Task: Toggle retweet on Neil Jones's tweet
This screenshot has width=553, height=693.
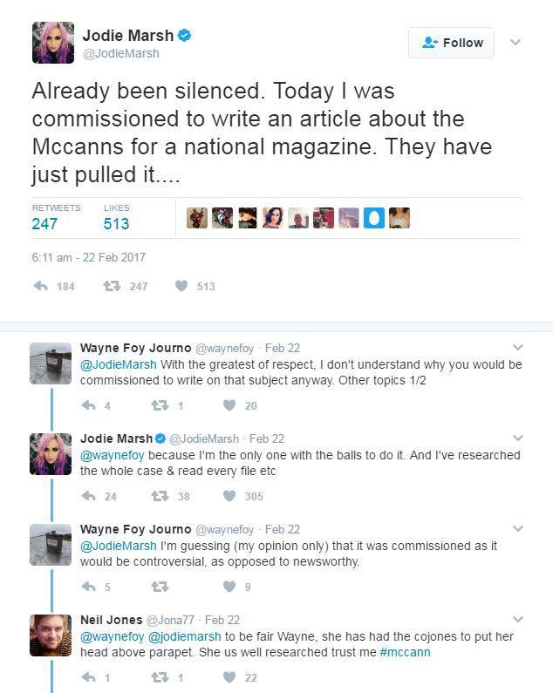Action: point(159,677)
